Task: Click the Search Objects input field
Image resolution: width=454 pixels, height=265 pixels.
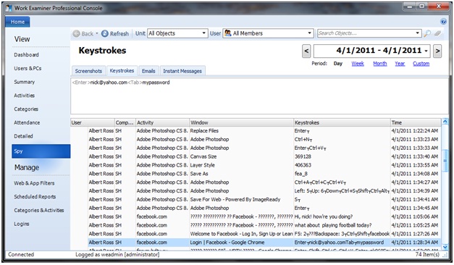Action: pyautogui.click(x=366, y=33)
